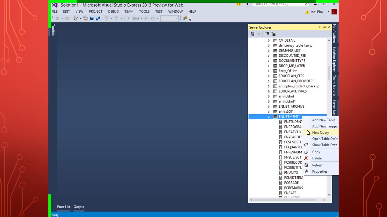Viewport: 387px width, 217px height.
Task: Expand the DOCUMENTTYPE table node
Action: point(268,61)
